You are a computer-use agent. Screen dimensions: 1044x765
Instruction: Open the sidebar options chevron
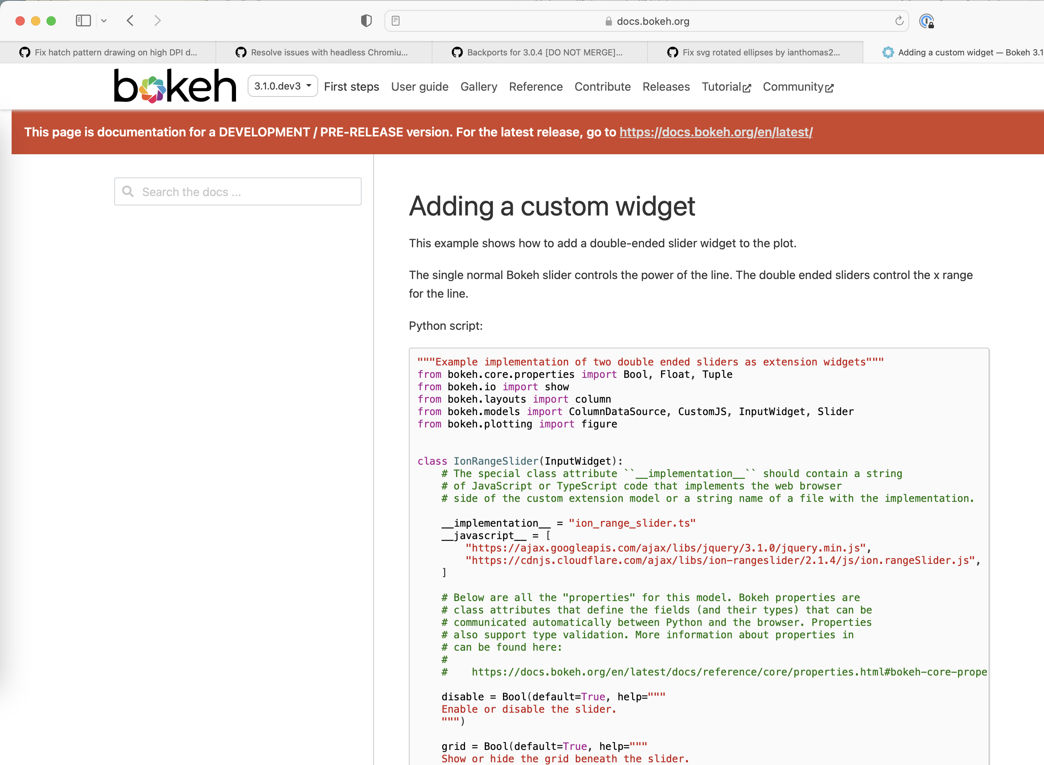(104, 21)
